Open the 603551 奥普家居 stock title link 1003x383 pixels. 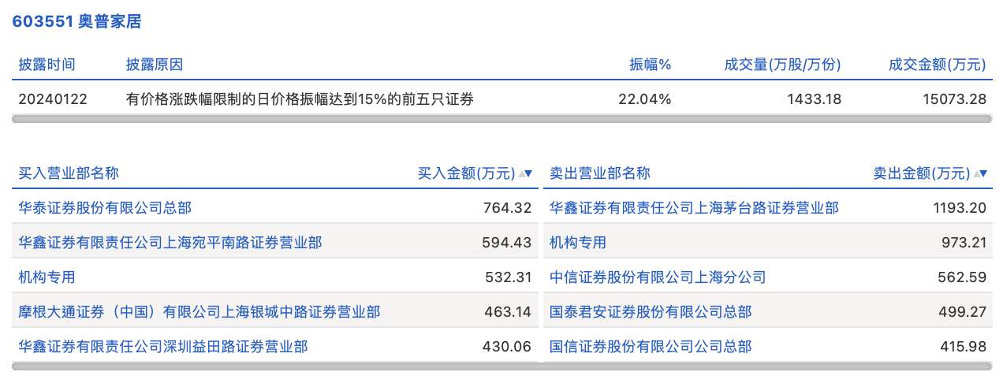tap(76, 21)
